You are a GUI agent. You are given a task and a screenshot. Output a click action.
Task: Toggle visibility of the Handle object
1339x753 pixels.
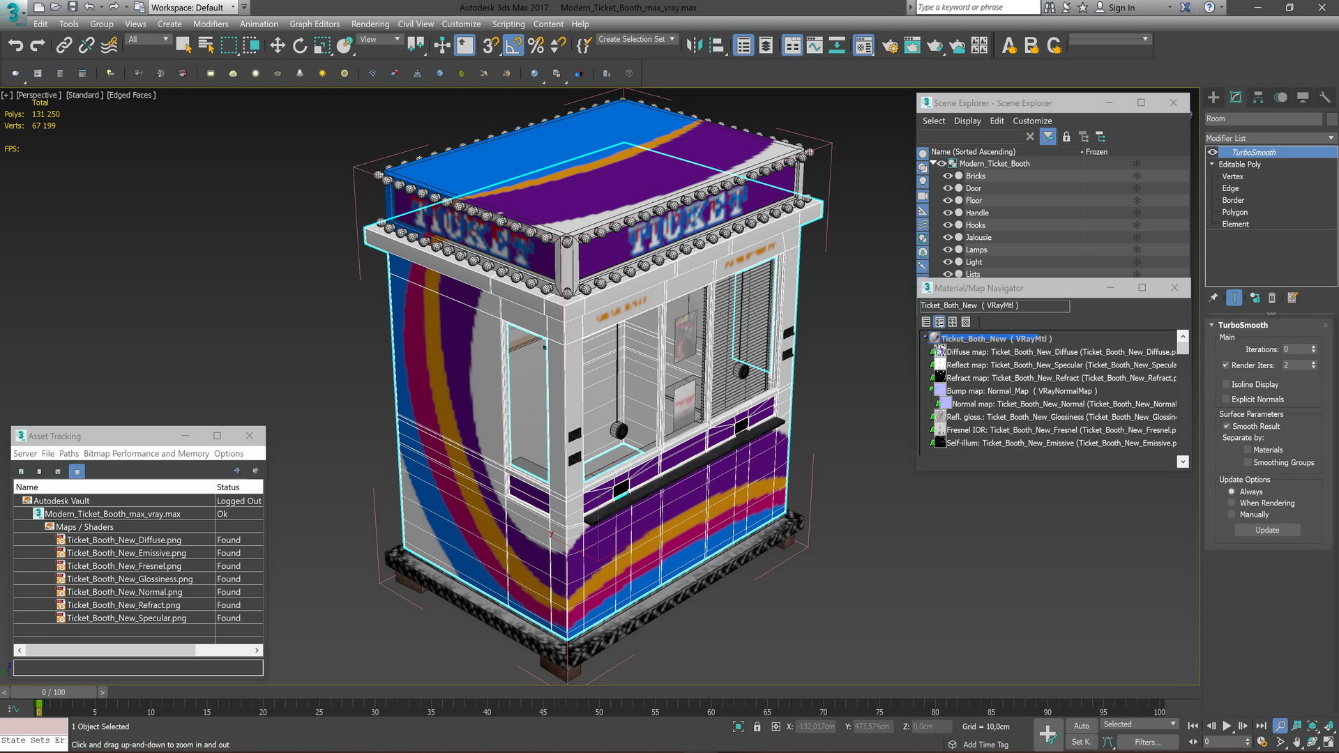click(948, 213)
